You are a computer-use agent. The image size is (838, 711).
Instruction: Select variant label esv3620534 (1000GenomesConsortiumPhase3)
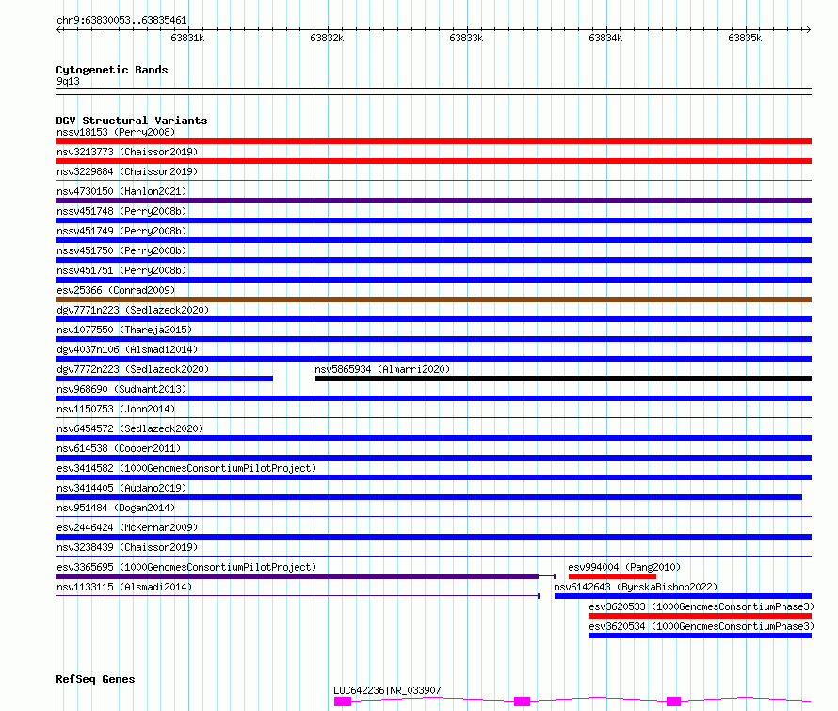pyautogui.click(x=701, y=626)
